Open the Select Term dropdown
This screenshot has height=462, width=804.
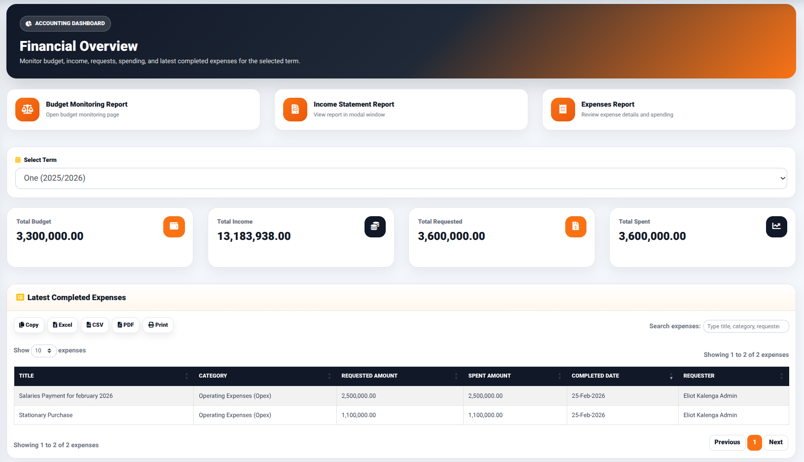point(401,178)
